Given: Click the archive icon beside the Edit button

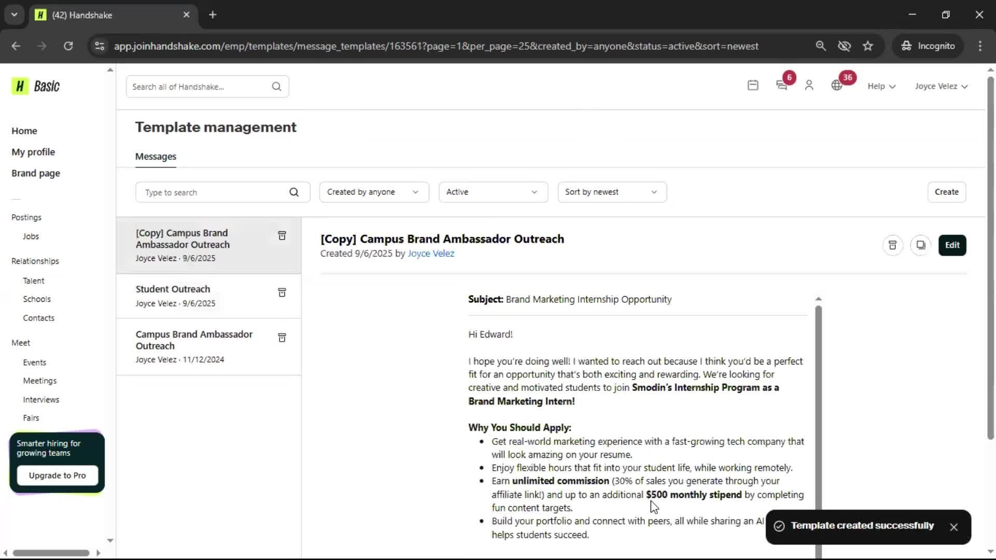Looking at the screenshot, I should [x=892, y=245].
